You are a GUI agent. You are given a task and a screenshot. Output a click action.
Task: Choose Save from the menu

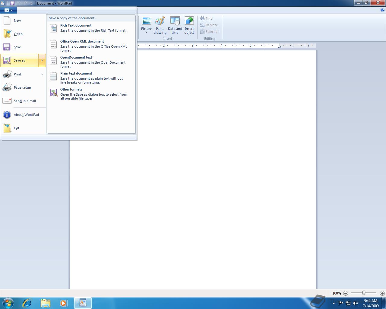pos(23,47)
